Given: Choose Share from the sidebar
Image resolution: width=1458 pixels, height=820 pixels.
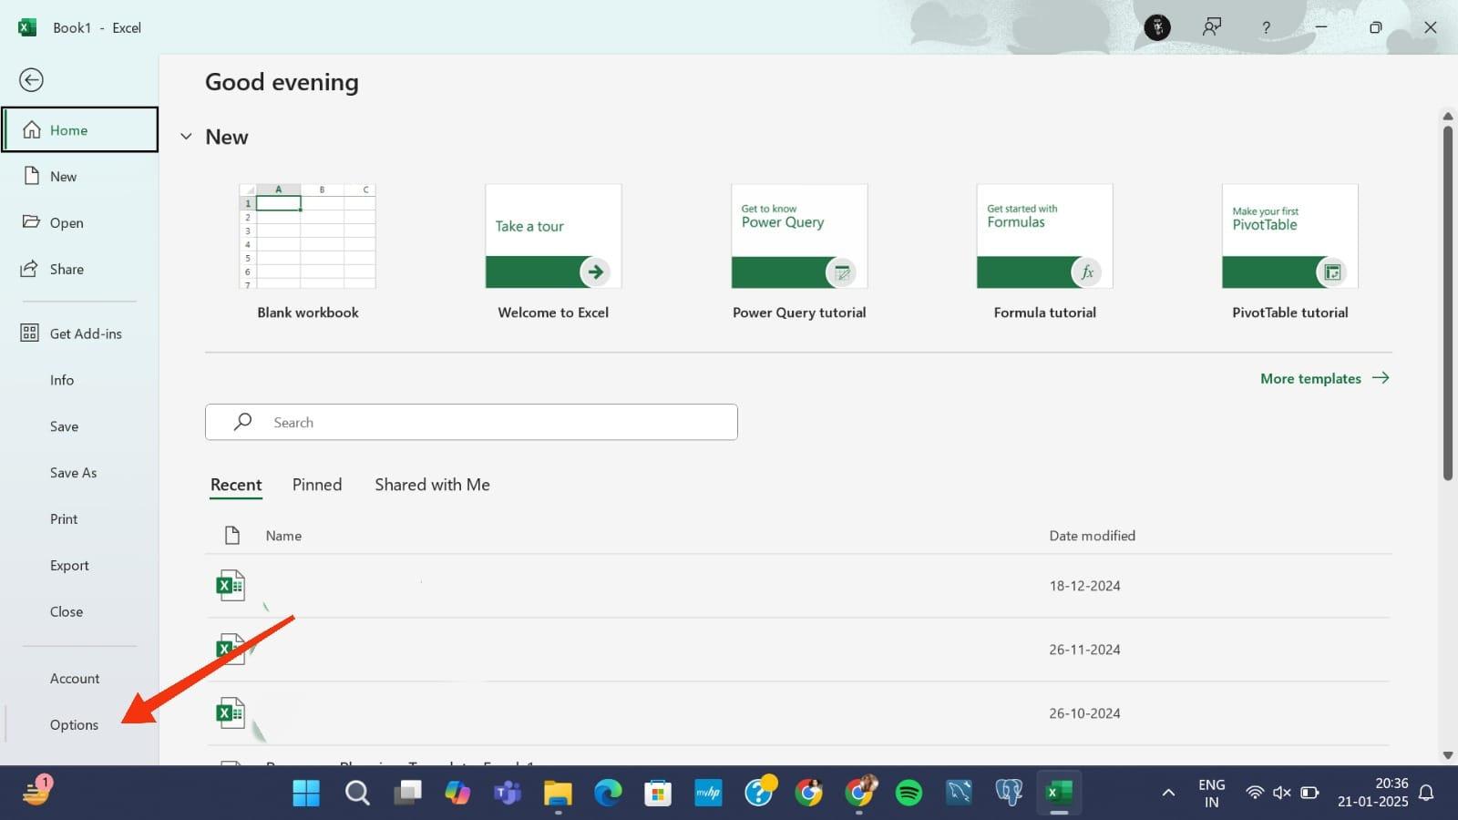Looking at the screenshot, I should [80, 269].
